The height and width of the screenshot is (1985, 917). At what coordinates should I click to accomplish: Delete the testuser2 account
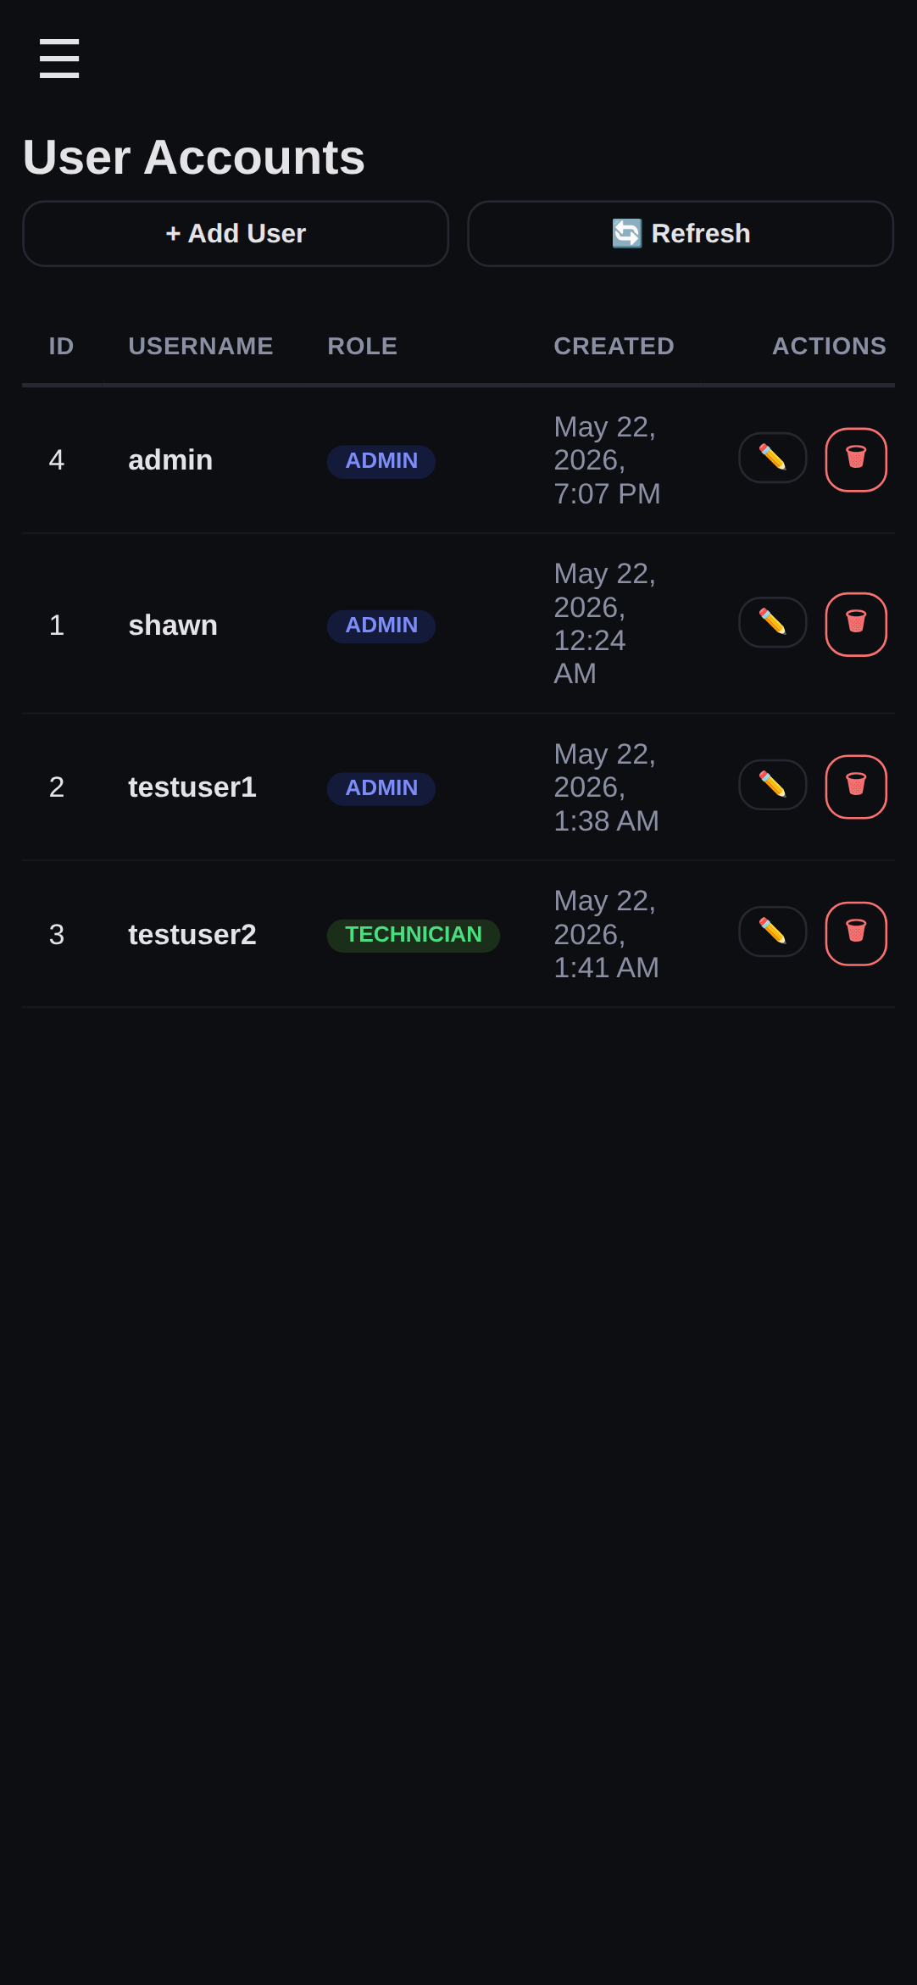point(856,933)
